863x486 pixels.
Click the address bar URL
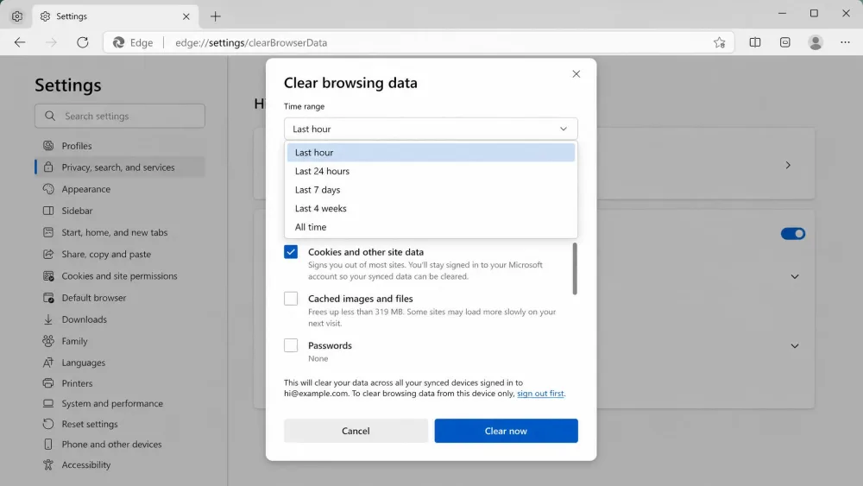coord(251,42)
